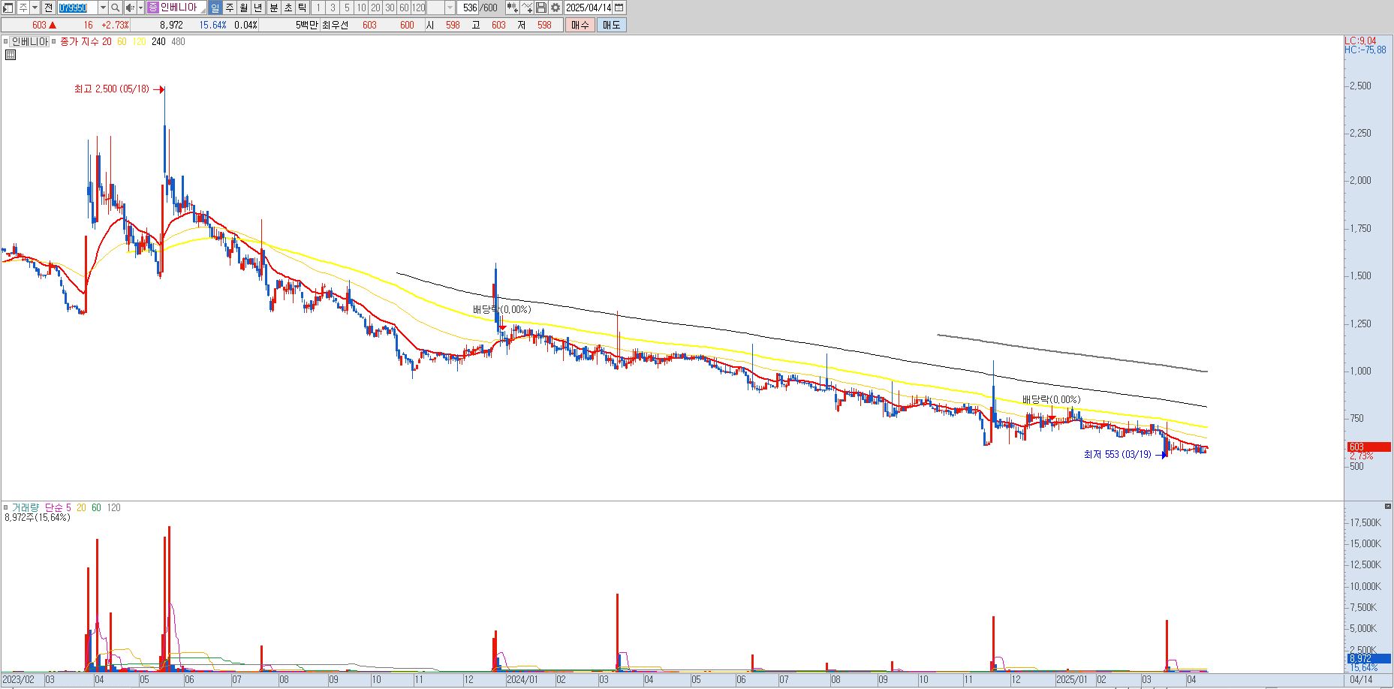The width and height of the screenshot is (1394, 689).
Task: Switch to 초 second chart period
Action: (x=288, y=8)
